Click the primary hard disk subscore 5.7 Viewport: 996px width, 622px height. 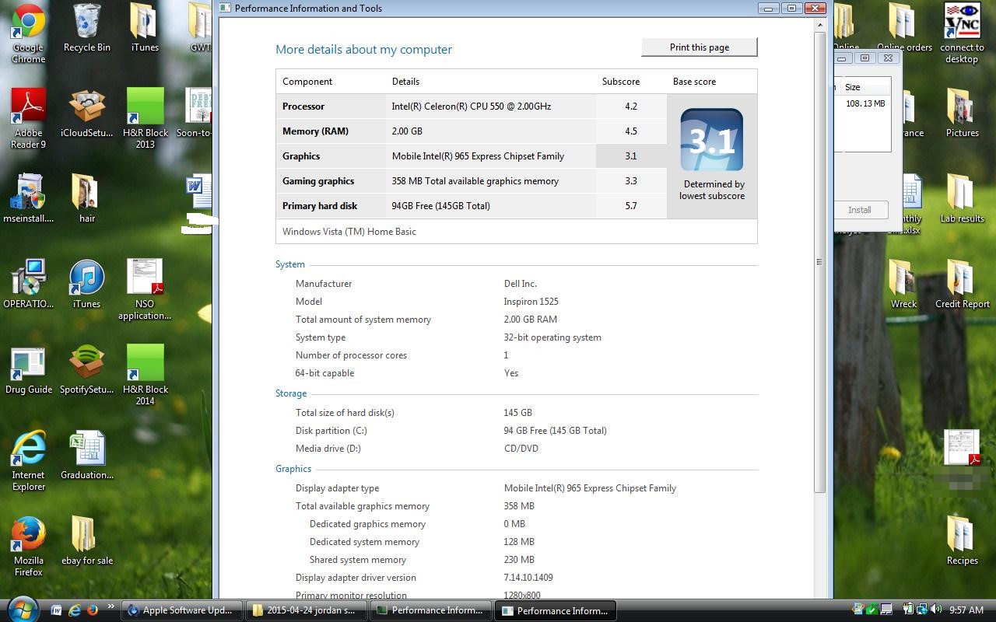(631, 206)
